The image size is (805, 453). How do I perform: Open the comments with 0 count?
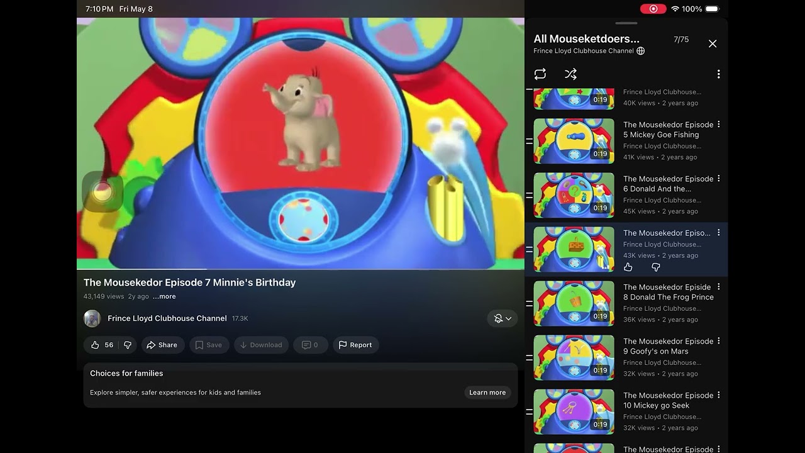tap(310, 345)
